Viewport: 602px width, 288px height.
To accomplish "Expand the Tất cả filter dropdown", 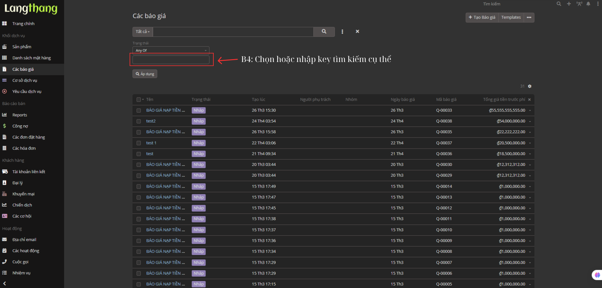I will click(x=143, y=31).
